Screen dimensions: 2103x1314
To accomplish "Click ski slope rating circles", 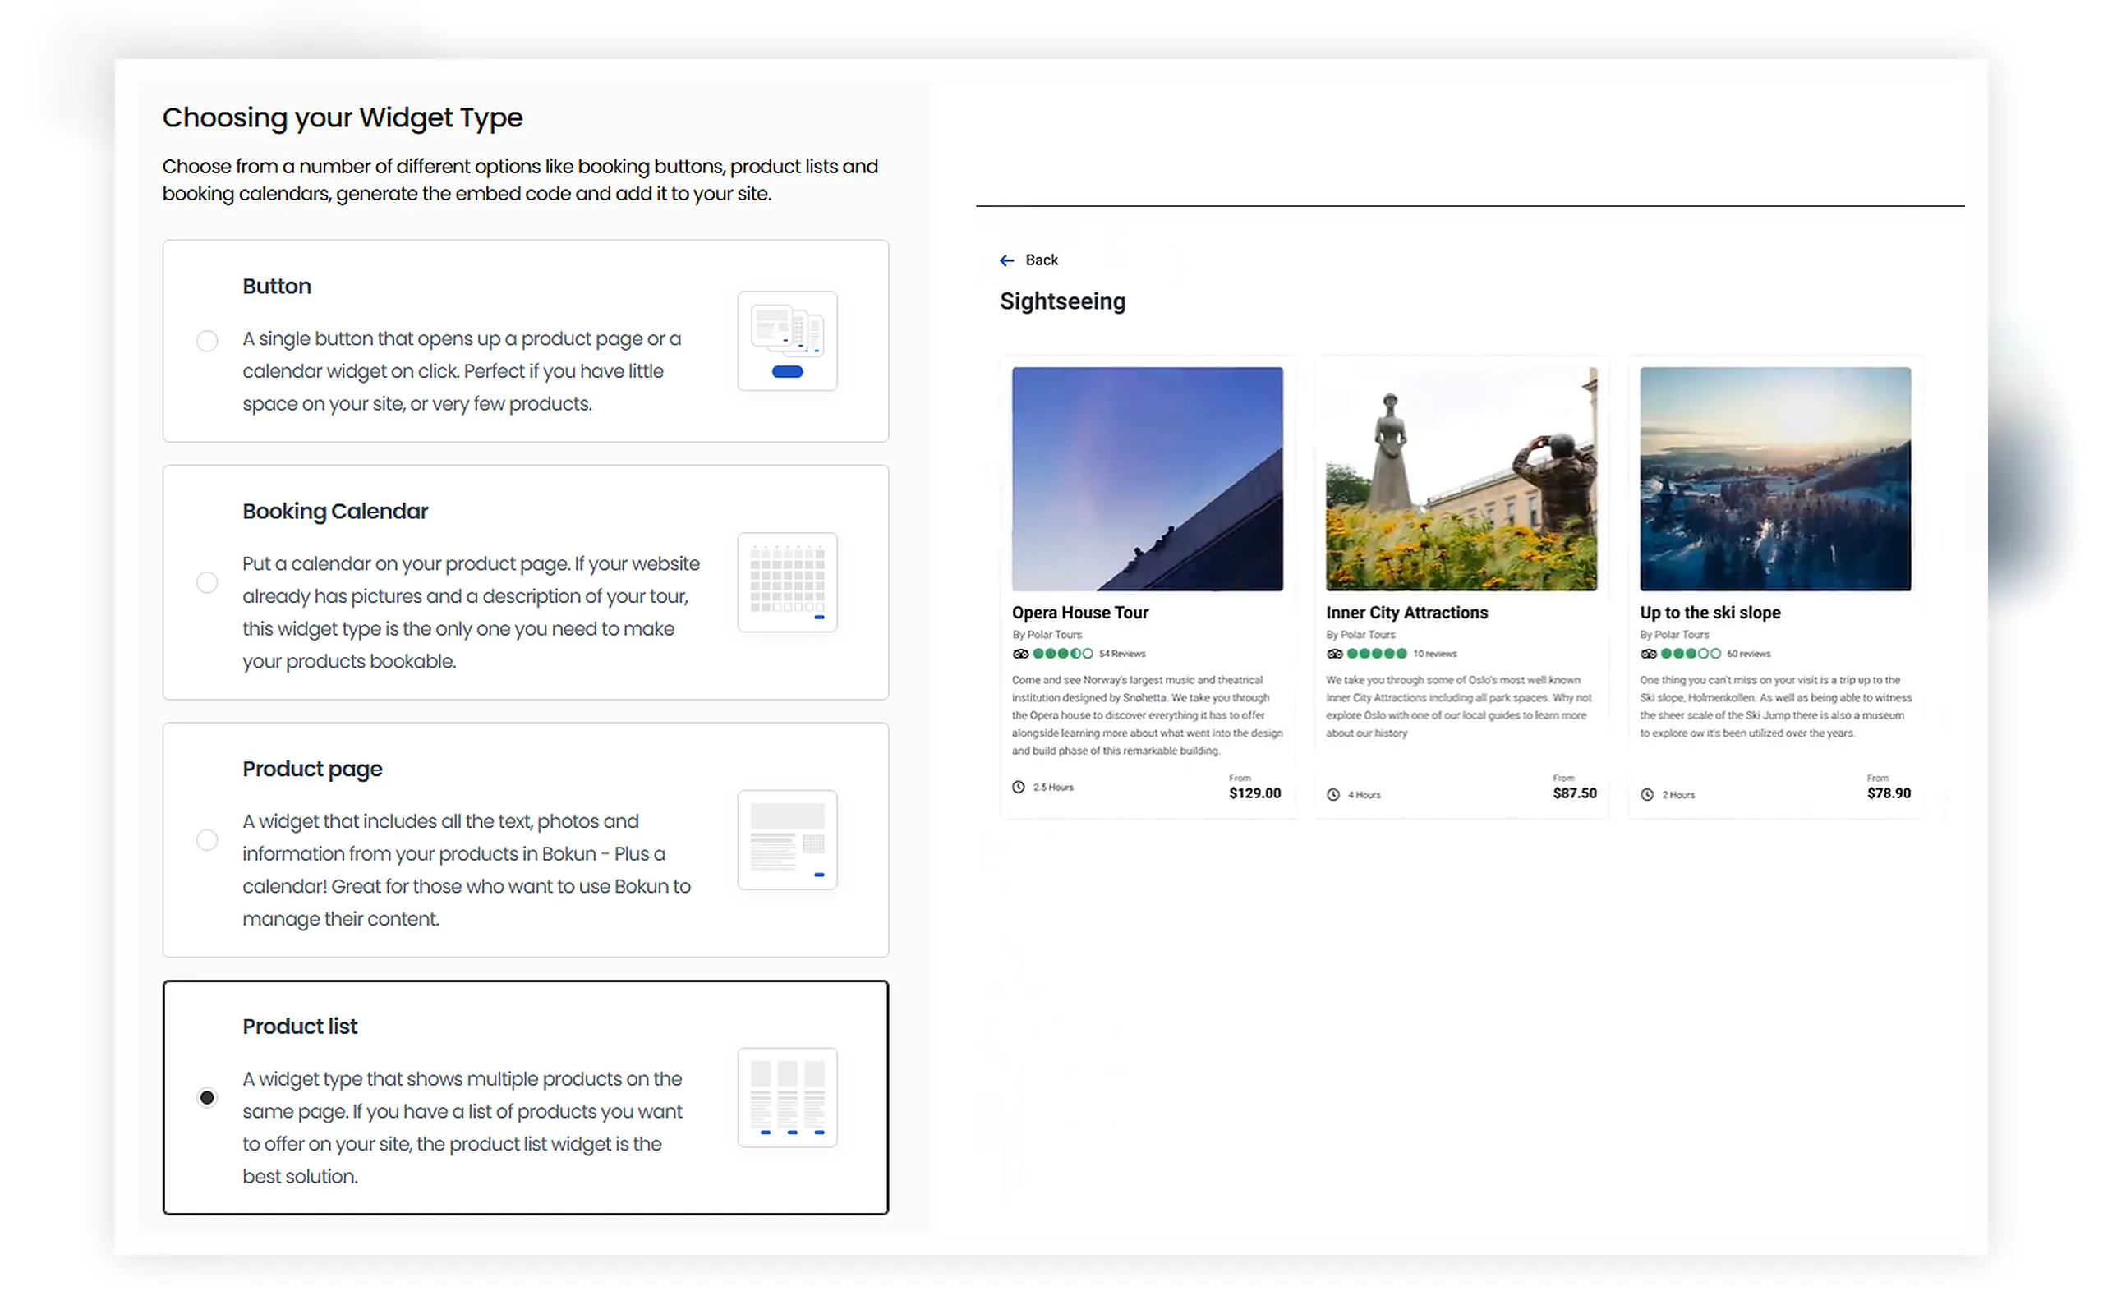I will tap(1691, 654).
